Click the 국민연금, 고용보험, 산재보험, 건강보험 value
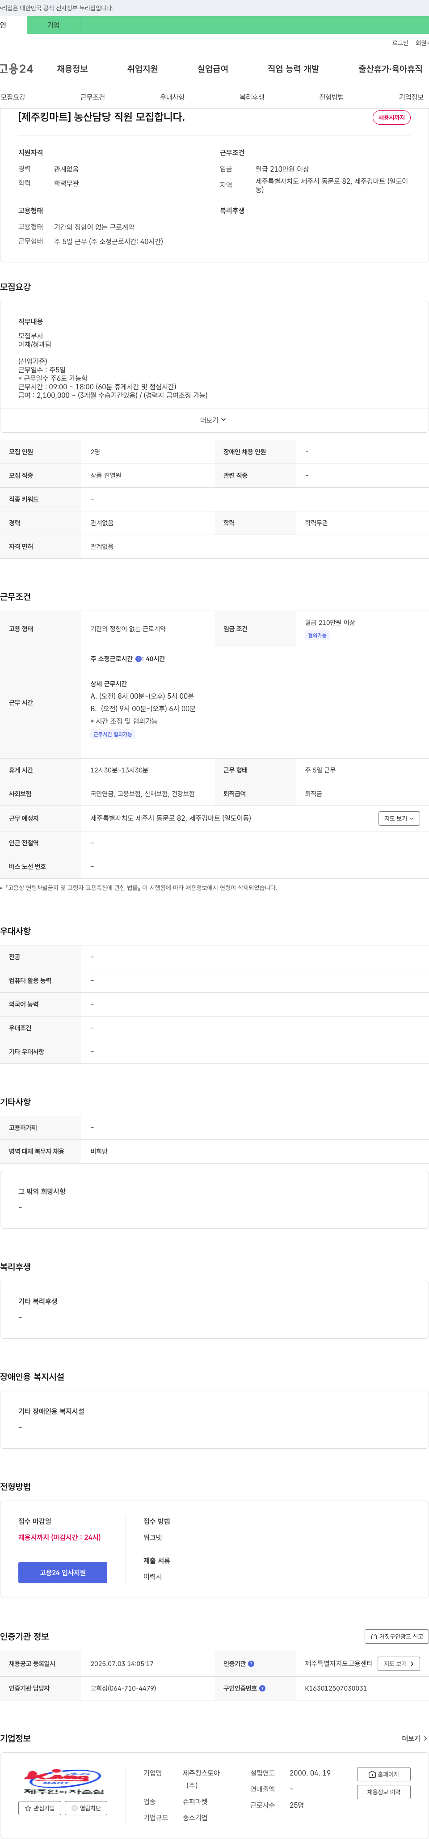The height and width of the screenshot is (1839, 429). click(142, 794)
